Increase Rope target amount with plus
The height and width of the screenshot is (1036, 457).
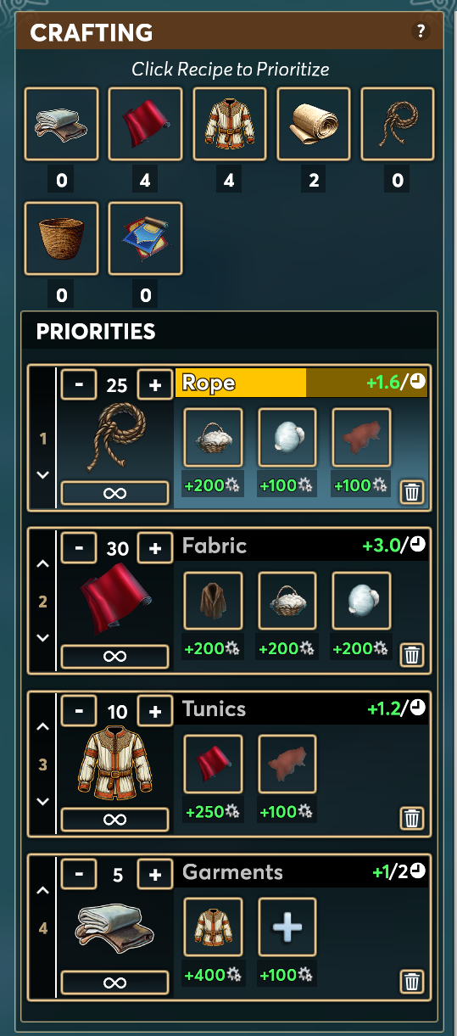click(x=154, y=385)
